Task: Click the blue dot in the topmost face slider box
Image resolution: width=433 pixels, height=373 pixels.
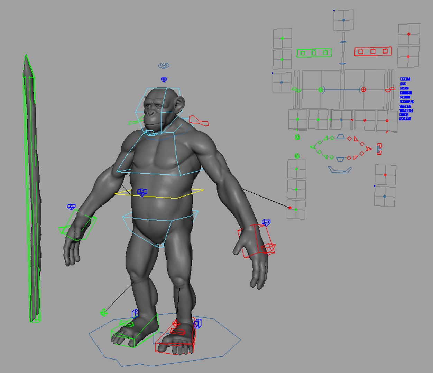Action: [343, 20]
